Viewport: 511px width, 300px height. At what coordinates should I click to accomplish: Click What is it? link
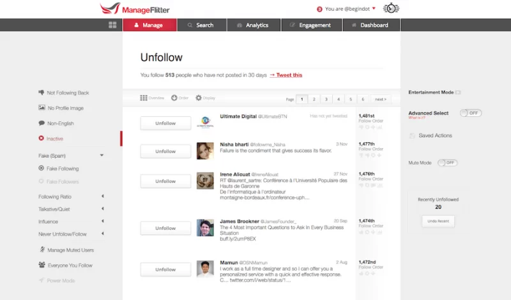[417, 117]
